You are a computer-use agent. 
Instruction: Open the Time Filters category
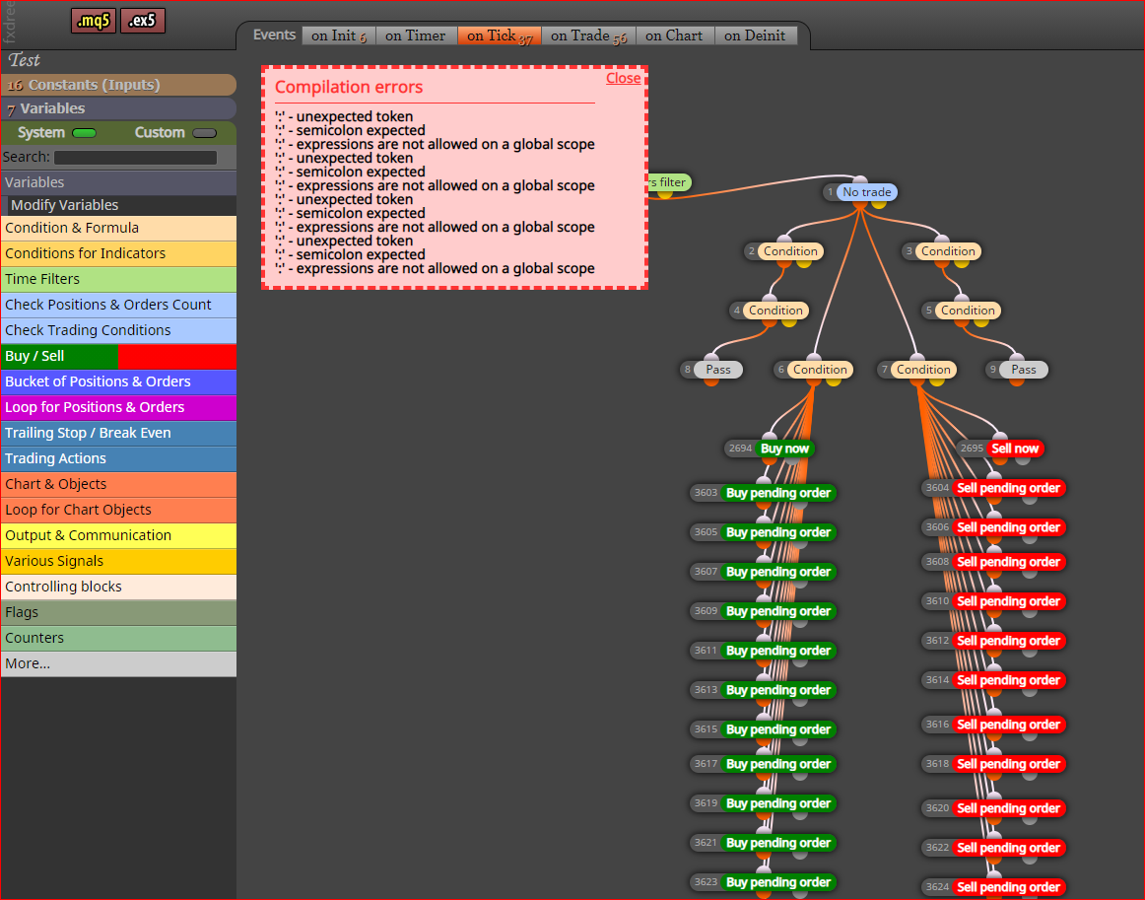pos(118,279)
